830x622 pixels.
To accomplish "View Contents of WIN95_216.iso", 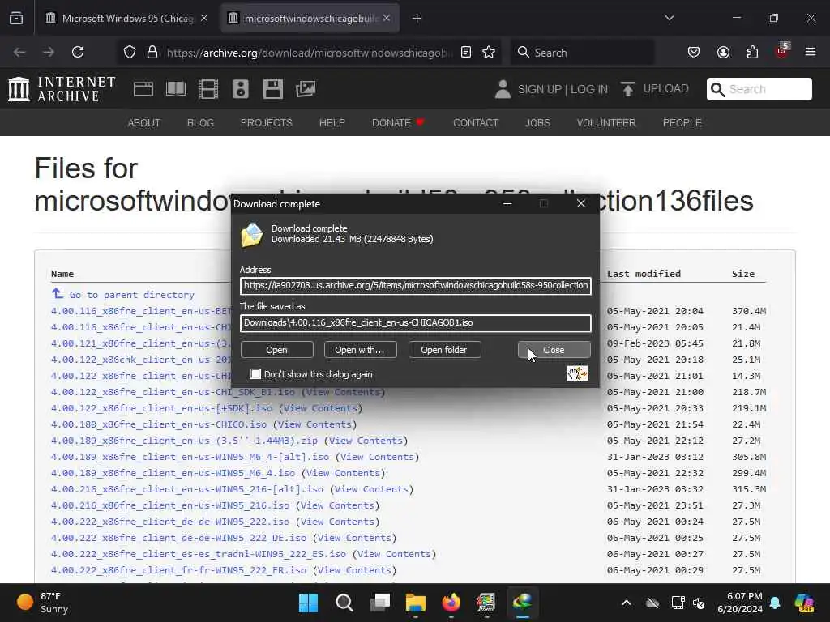I will [x=336, y=505].
